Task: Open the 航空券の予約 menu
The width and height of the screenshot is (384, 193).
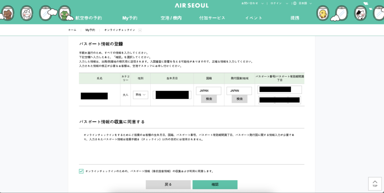Action: [88, 18]
